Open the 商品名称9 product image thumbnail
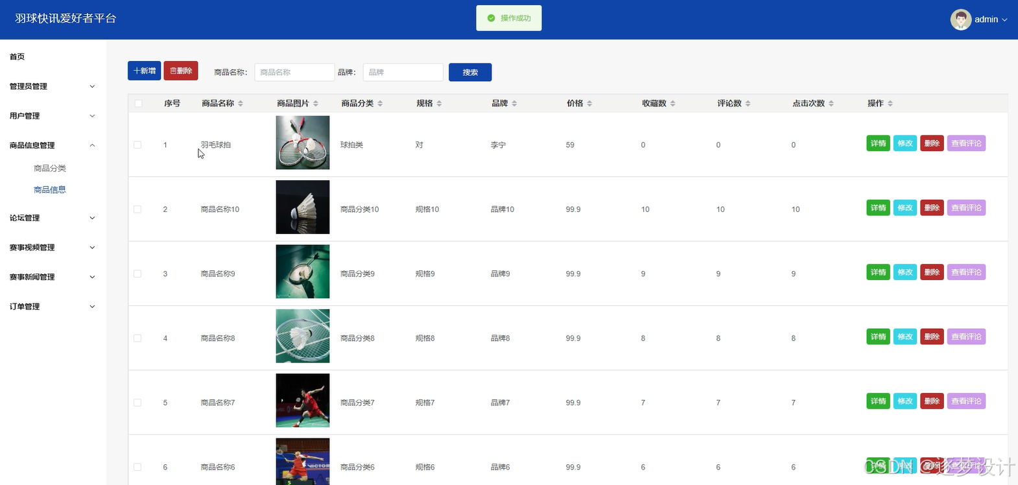 (x=303, y=272)
